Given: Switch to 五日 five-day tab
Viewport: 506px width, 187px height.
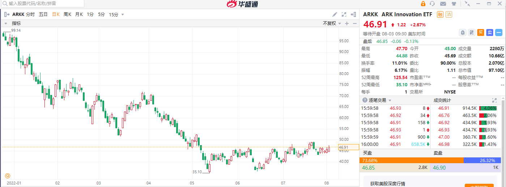Looking at the screenshot, I should pos(43,14).
